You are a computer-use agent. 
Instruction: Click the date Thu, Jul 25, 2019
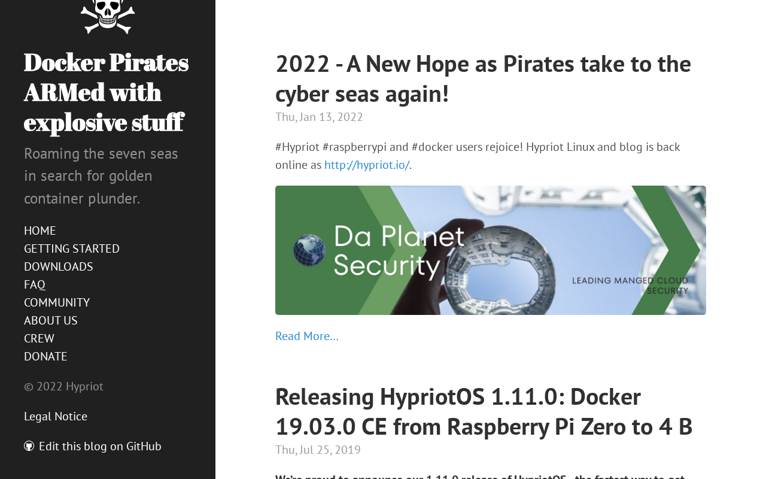pos(318,450)
